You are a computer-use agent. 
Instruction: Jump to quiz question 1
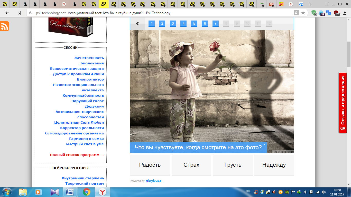coord(152,24)
